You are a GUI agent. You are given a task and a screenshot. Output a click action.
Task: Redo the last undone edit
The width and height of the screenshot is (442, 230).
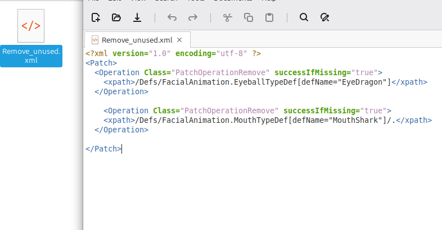(193, 17)
